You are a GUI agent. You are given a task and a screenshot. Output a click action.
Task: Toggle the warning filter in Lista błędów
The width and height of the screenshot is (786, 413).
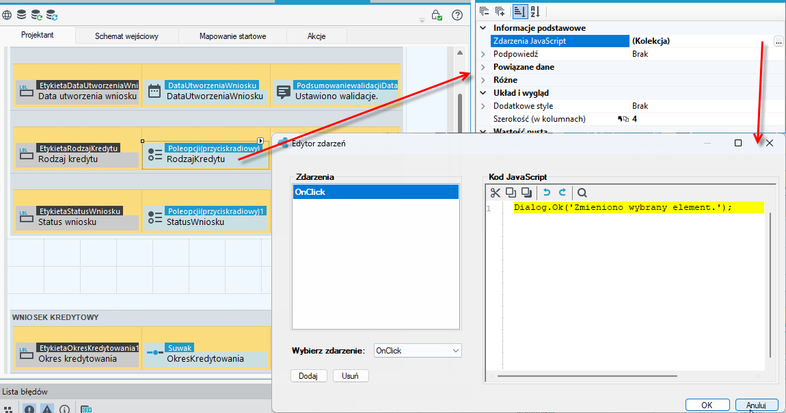point(47,410)
